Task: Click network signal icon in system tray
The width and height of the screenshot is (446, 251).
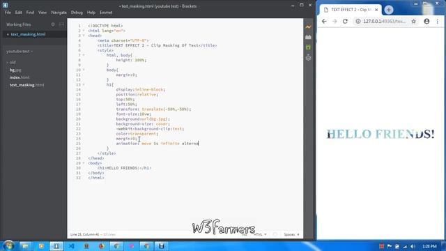Action: pyautogui.click(x=405, y=246)
